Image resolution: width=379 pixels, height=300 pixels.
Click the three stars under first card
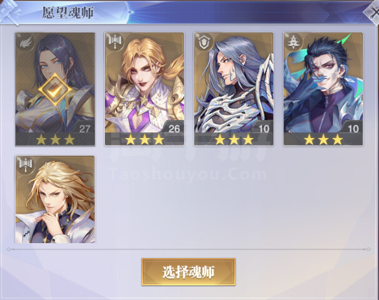(55, 139)
